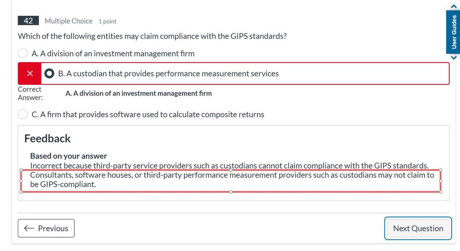Click the bold correct answer text beside Correct Answer
Screen dimensions: 460x251
coord(138,94)
